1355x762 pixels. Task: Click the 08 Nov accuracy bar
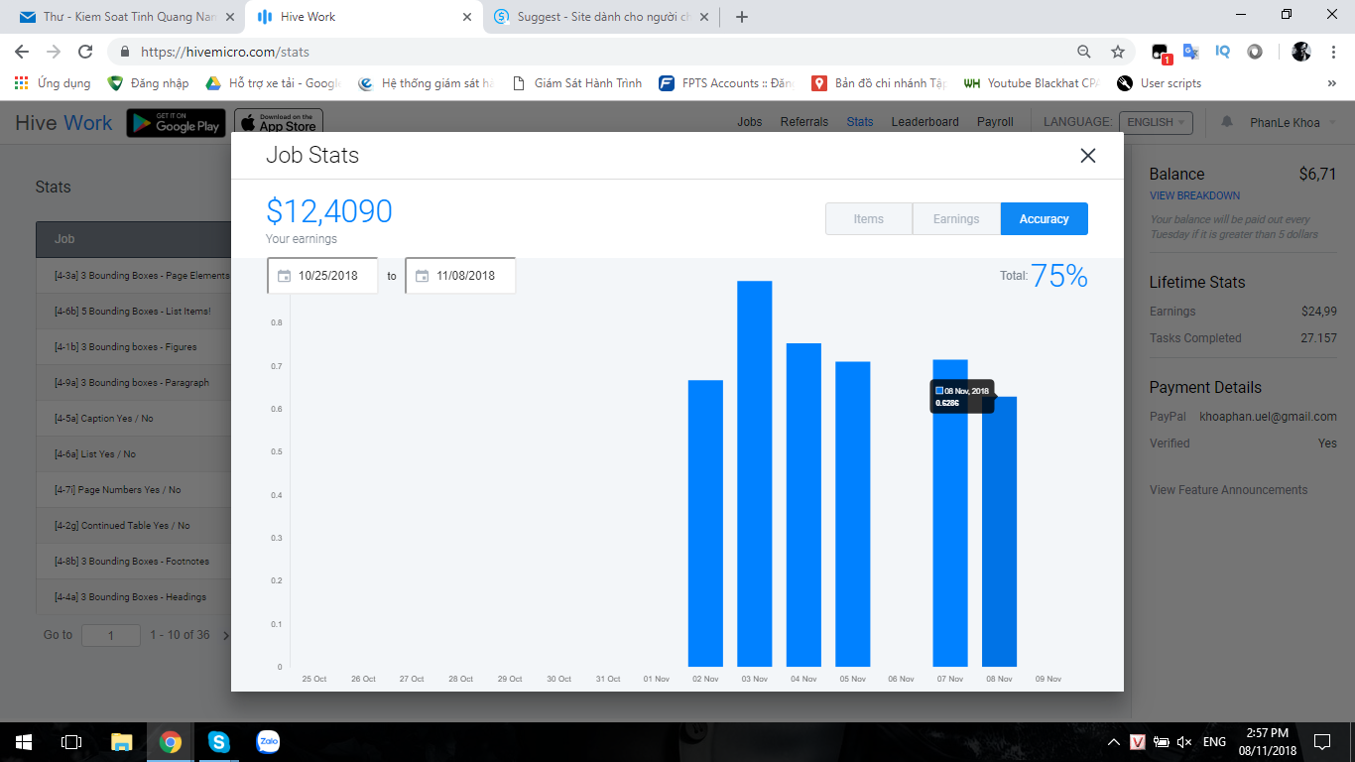point(999,532)
